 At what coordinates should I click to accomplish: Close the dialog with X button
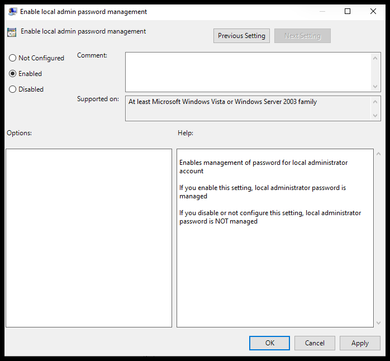pyautogui.click(x=373, y=11)
